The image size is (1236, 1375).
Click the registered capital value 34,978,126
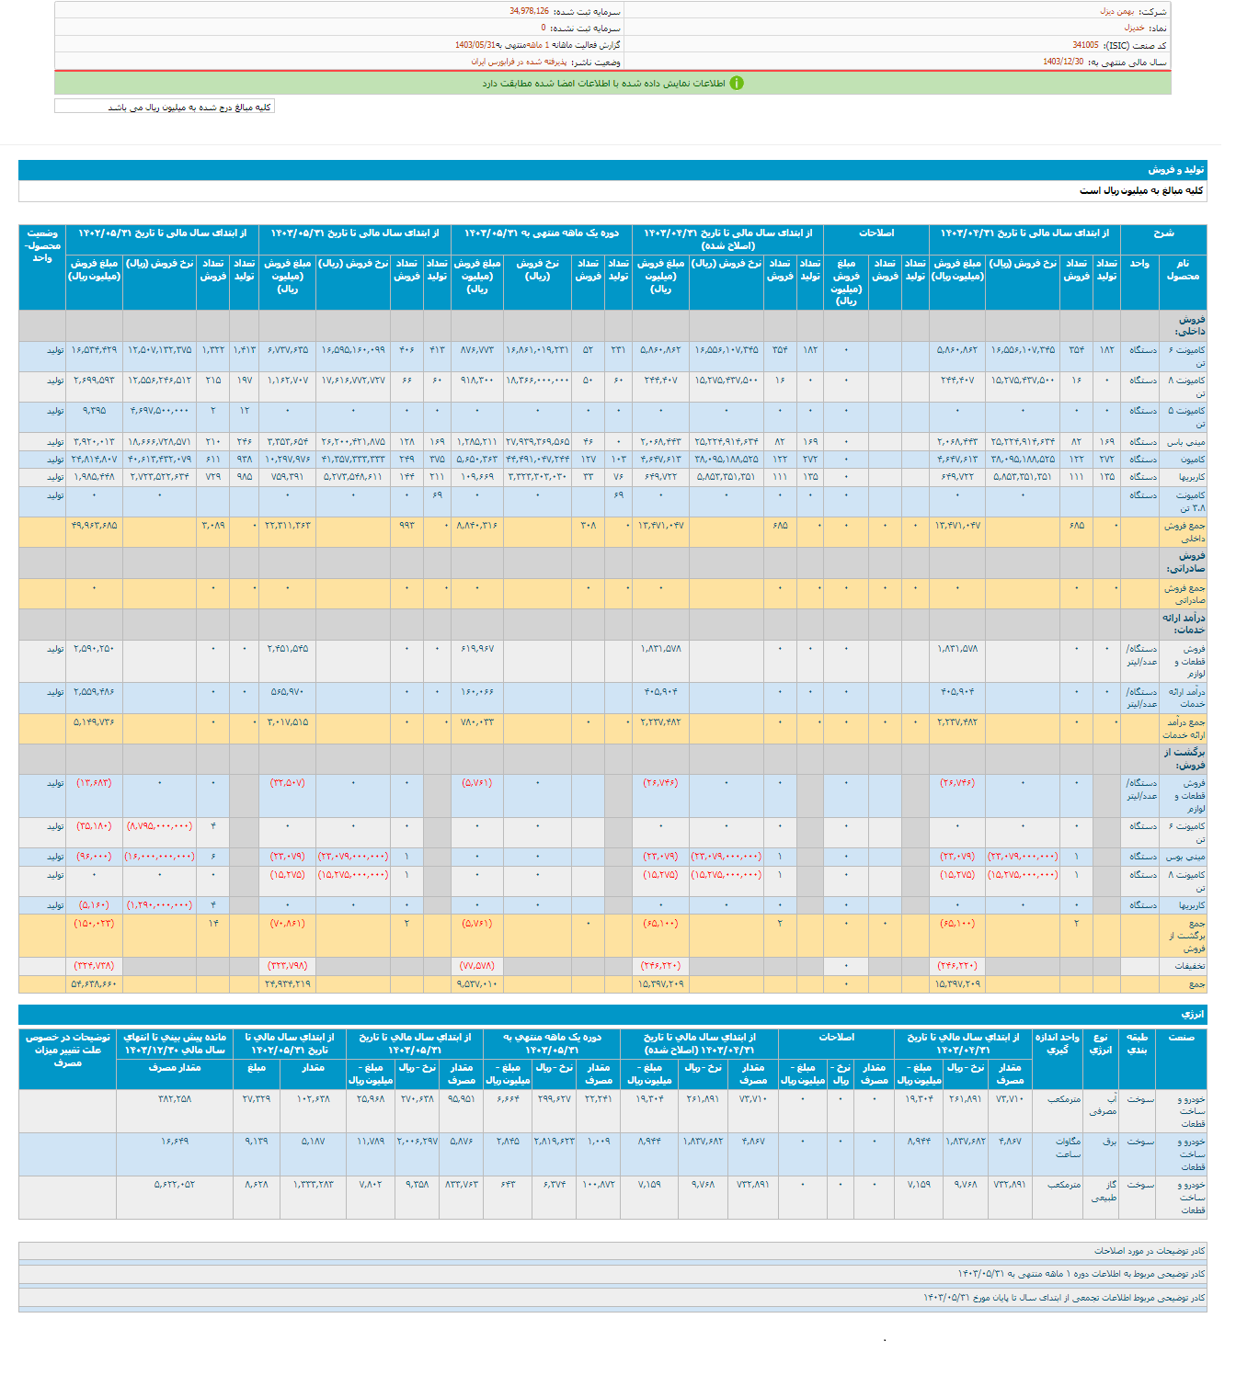[x=529, y=12]
